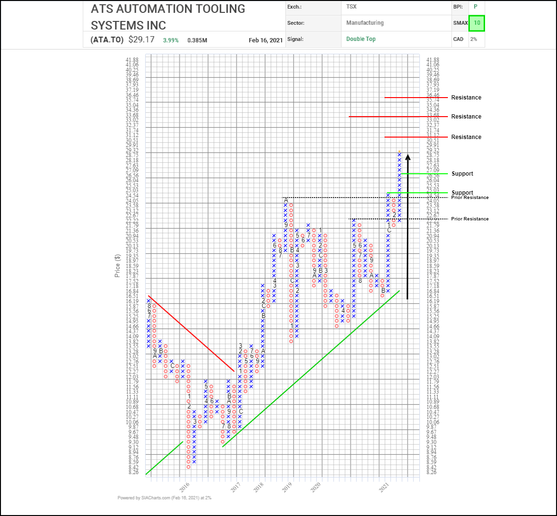Open the Manufacturing sector link
This screenshot has width=557, height=516.
(365, 23)
